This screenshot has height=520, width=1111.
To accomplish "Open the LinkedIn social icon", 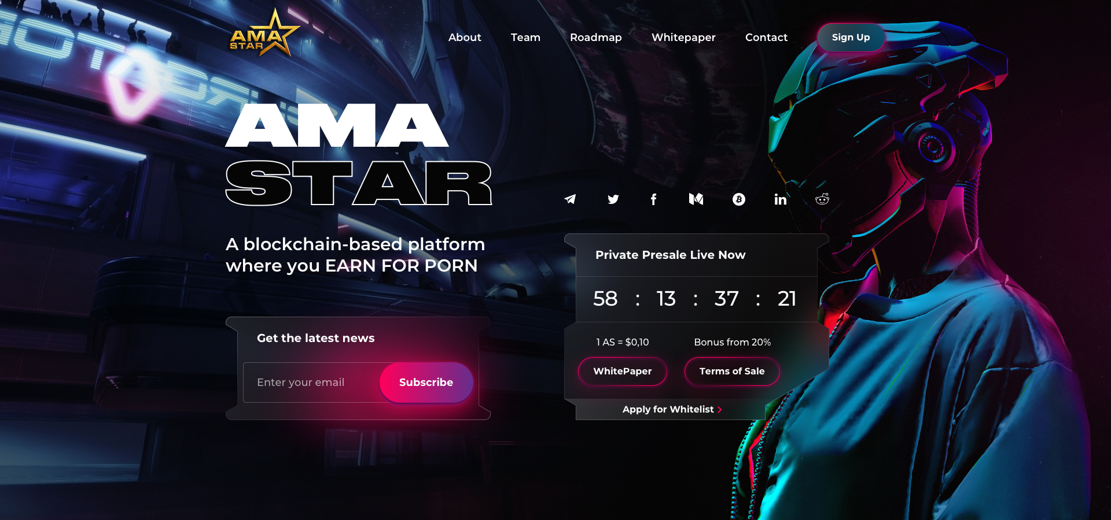I will (781, 199).
